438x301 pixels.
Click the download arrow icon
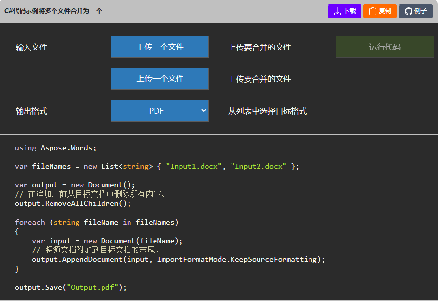(337, 11)
